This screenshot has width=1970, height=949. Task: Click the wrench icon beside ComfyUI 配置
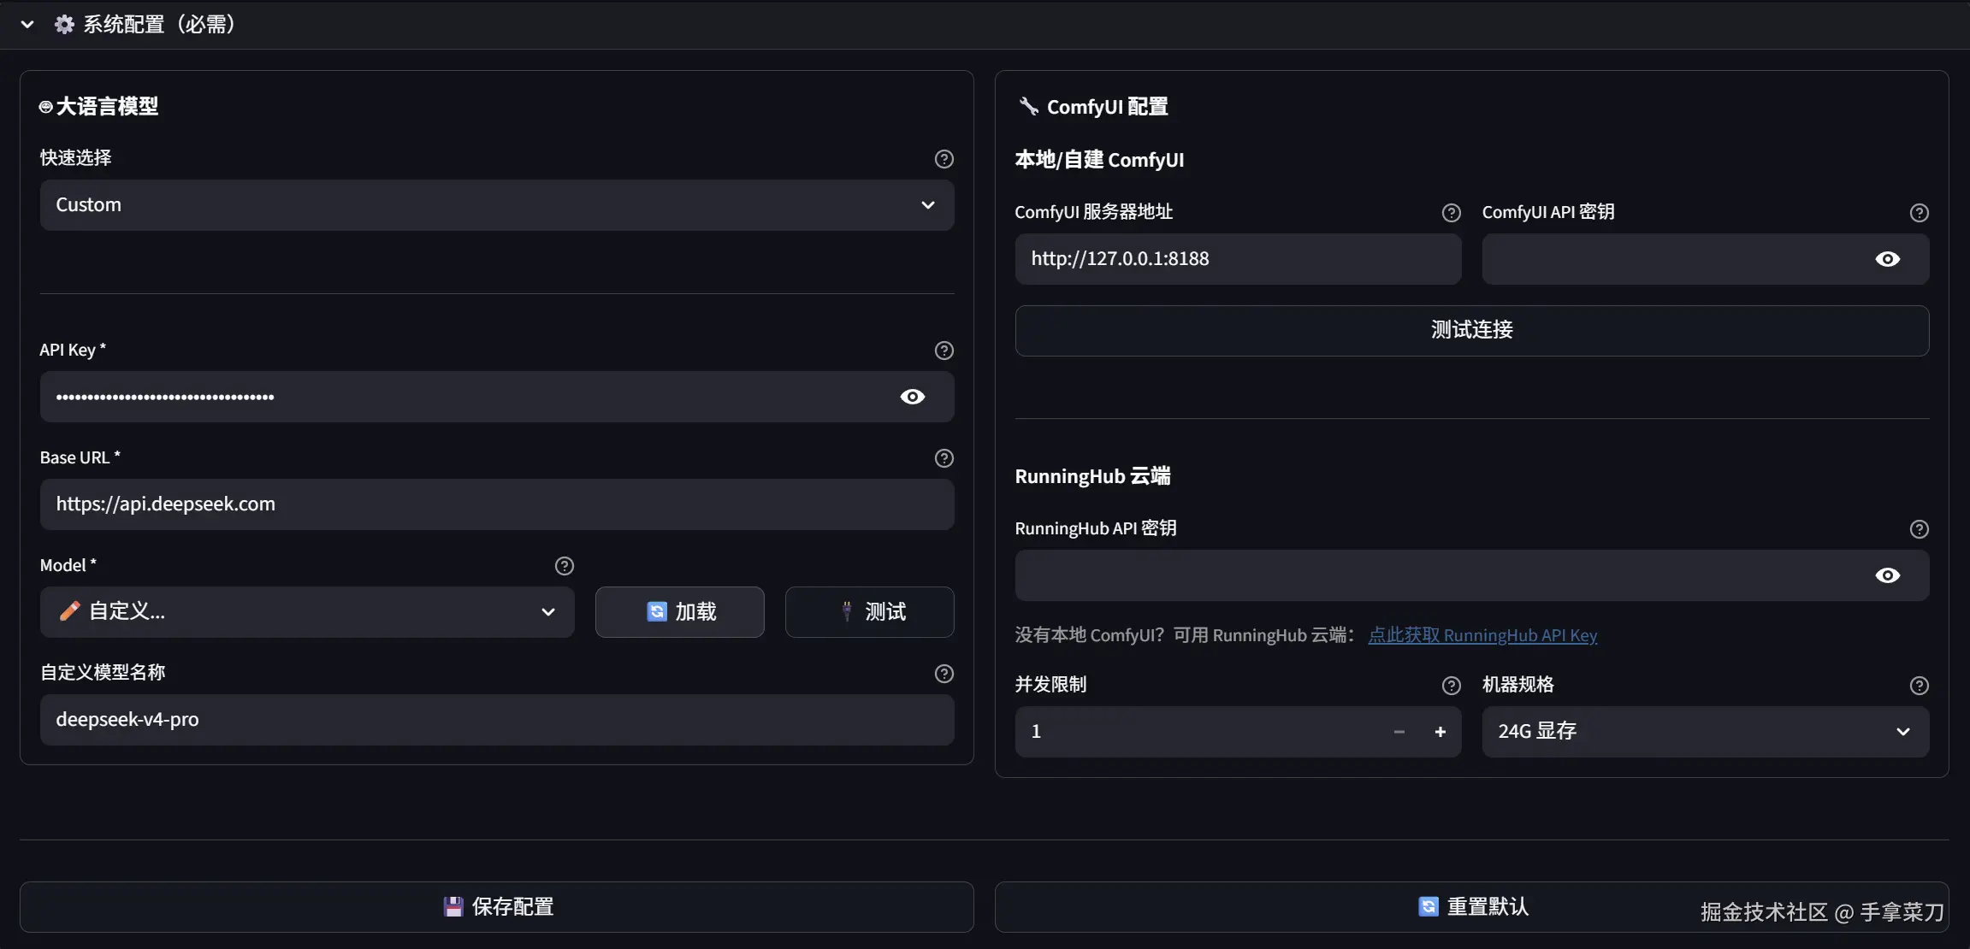pyautogui.click(x=1028, y=106)
